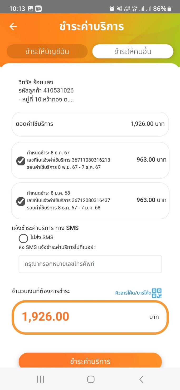Screen dimensions: 180x390
Task: Focus the phone number input field
Action: point(90,264)
